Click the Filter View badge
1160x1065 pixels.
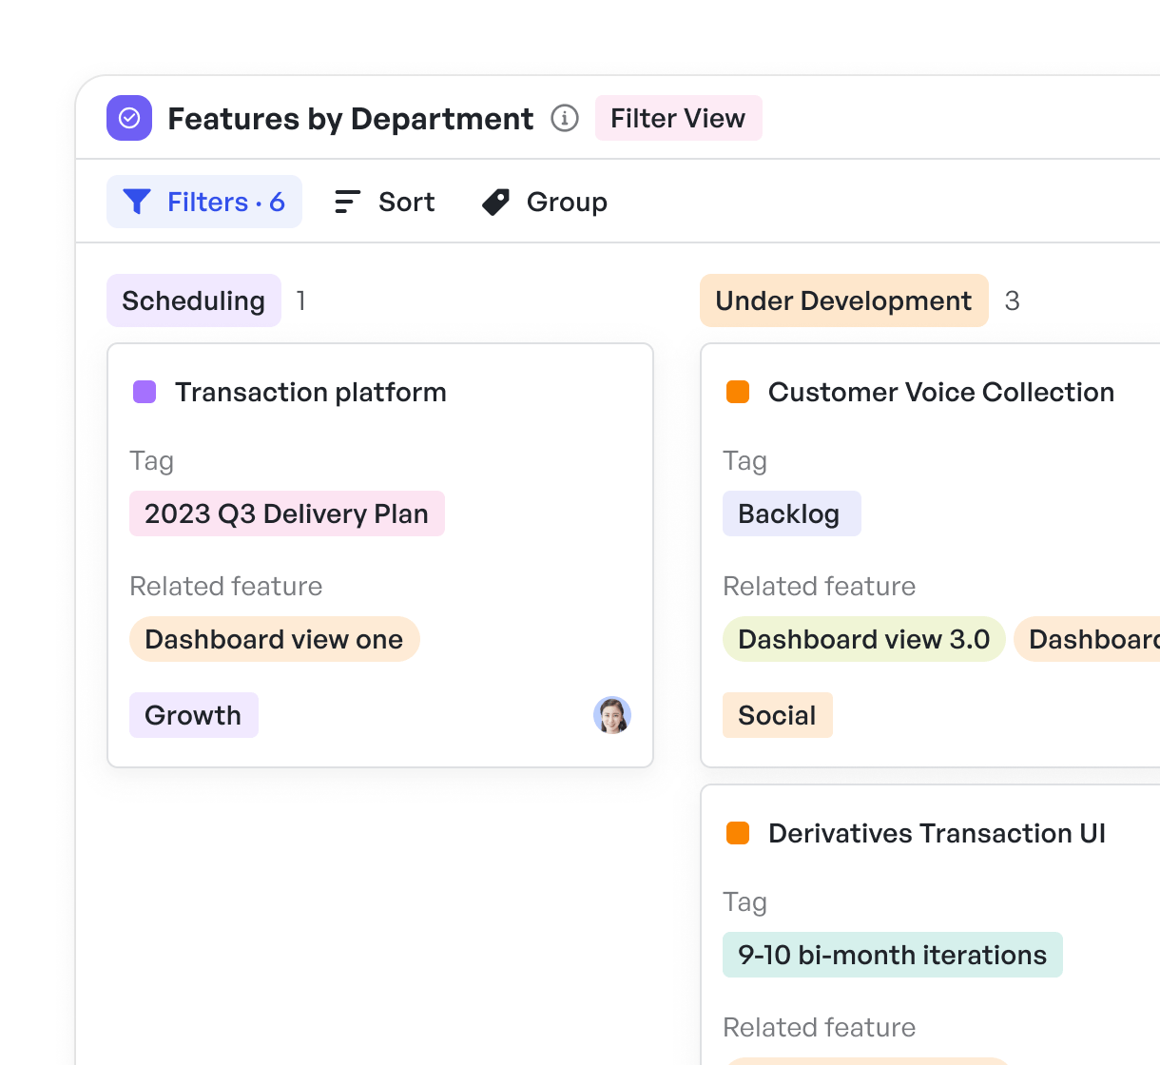(x=678, y=118)
